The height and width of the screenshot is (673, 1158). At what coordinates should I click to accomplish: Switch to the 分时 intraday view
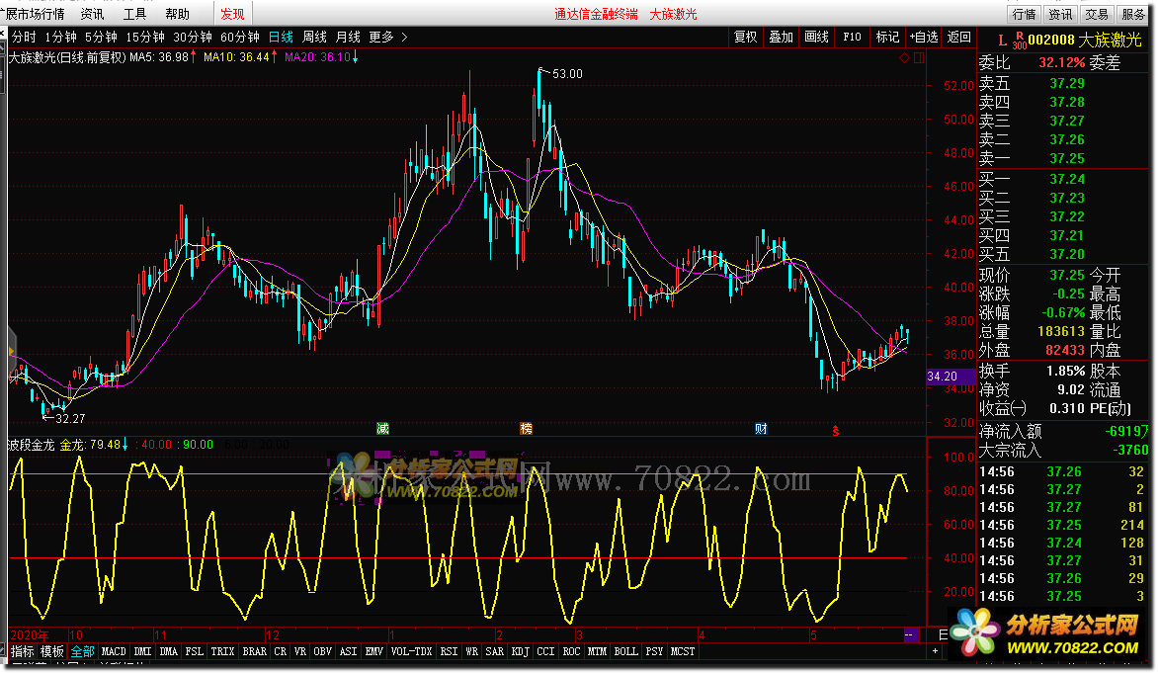click(x=24, y=37)
